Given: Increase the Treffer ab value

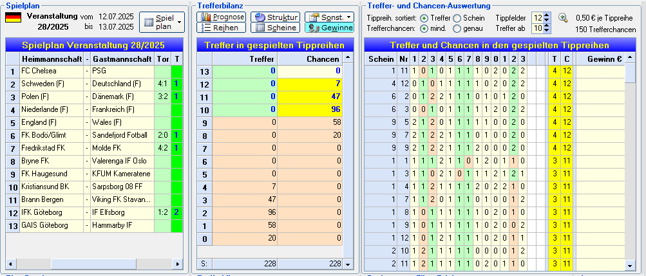Looking at the screenshot, I should pyautogui.click(x=547, y=26).
